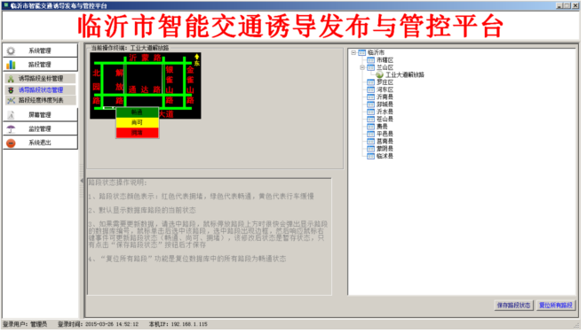Click the red minus icon for 系统退出
The height and width of the screenshot is (333, 587).
pyautogui.click(x=11, y=143)
